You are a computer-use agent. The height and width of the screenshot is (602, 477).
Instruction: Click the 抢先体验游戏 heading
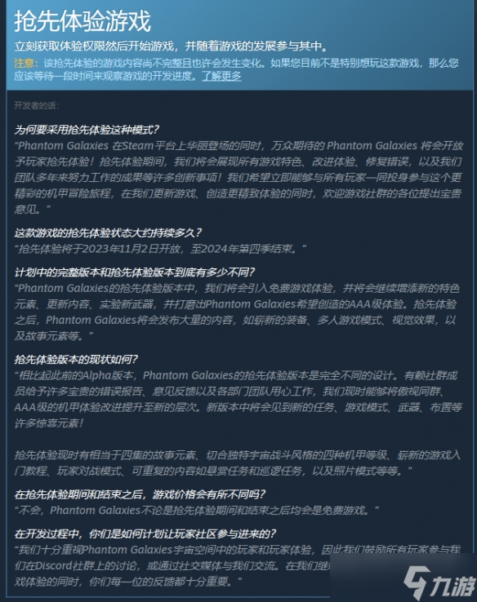82,21
